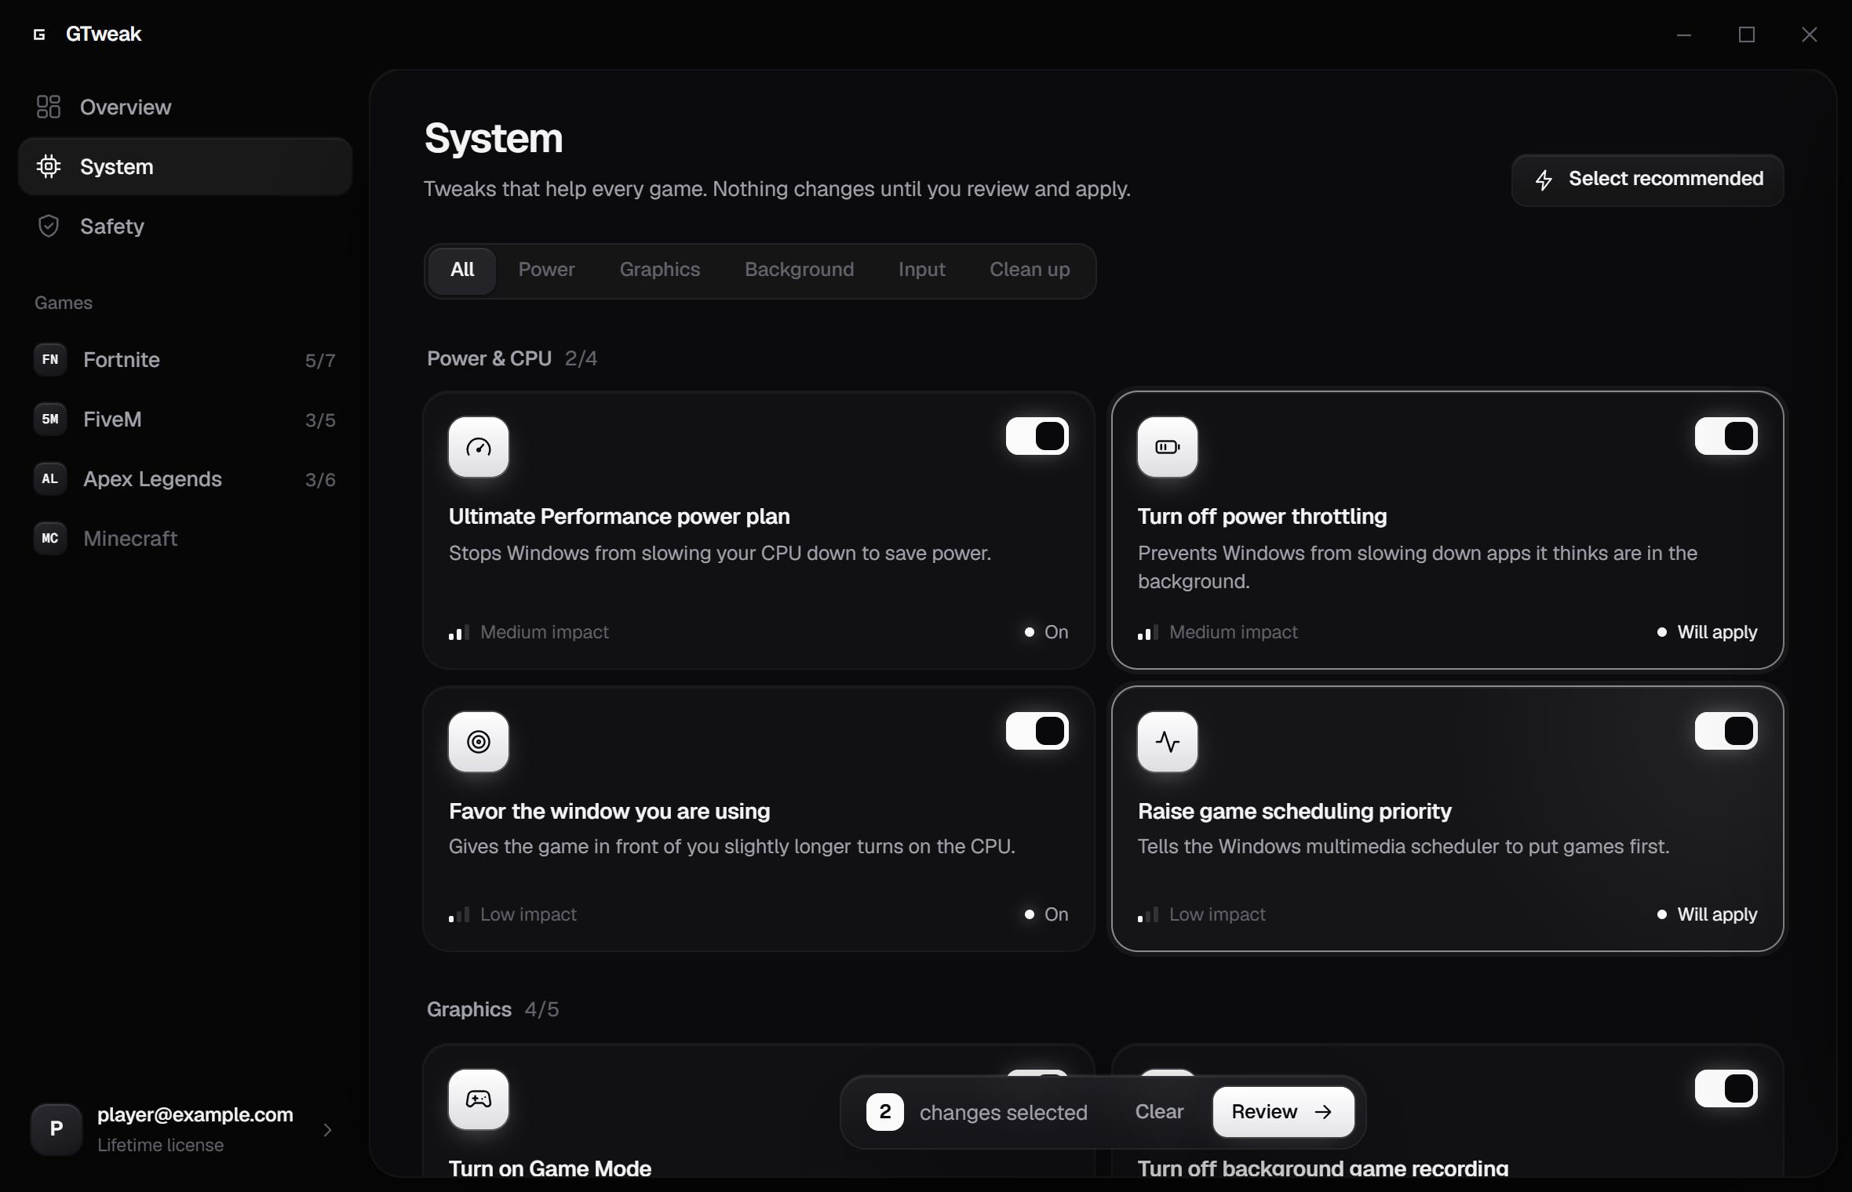The width and height of the screenshot is (1852, 1192).
Task: Click the target icon on Favor the window card
Action: [479, 742]
